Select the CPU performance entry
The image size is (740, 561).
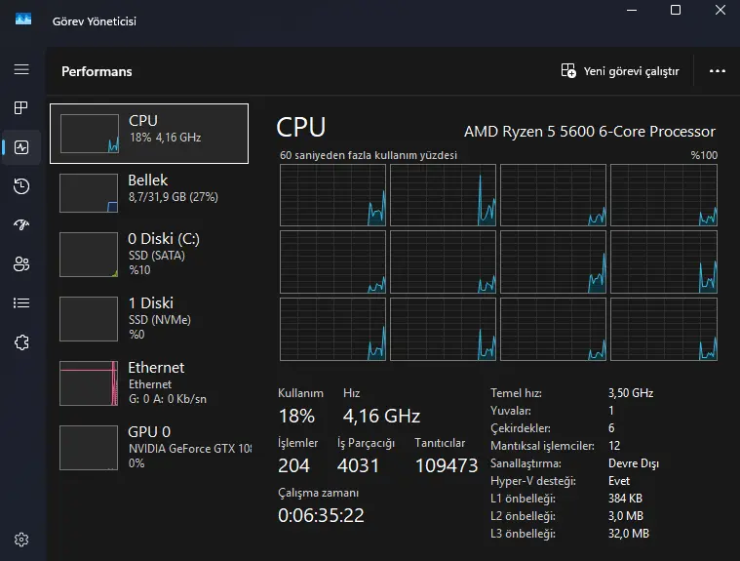click(x=149, y=134)
